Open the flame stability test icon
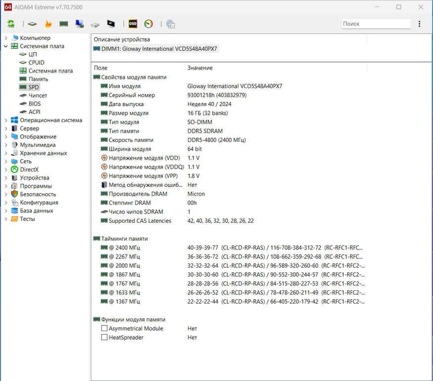 [48, 24]
